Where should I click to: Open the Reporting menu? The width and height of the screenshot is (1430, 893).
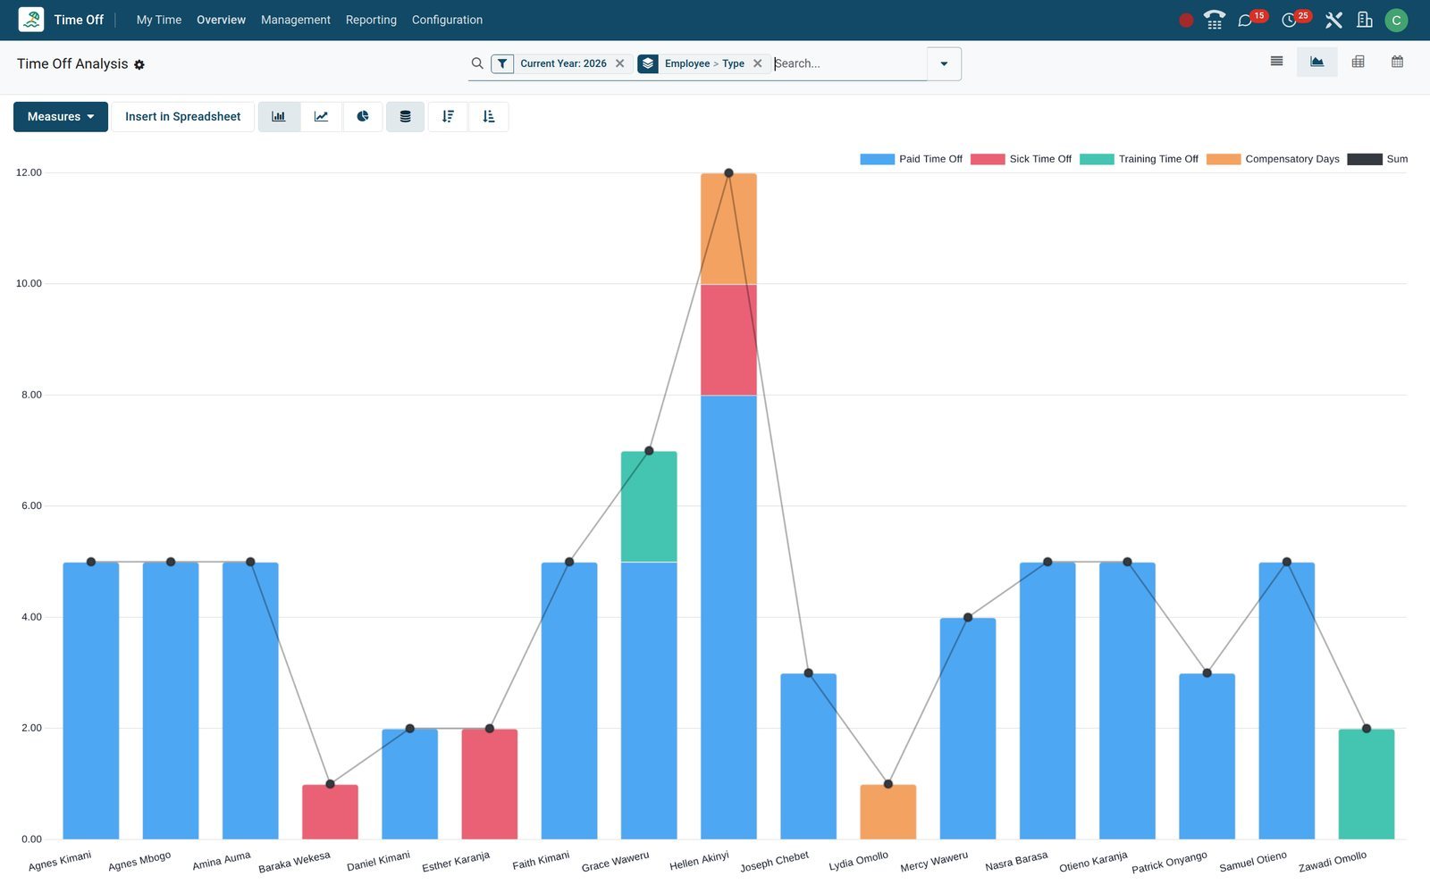[371, 20]
